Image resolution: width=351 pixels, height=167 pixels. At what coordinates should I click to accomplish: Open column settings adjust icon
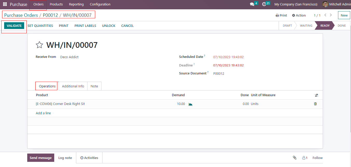pyautogui.click(x=316, y=95)
